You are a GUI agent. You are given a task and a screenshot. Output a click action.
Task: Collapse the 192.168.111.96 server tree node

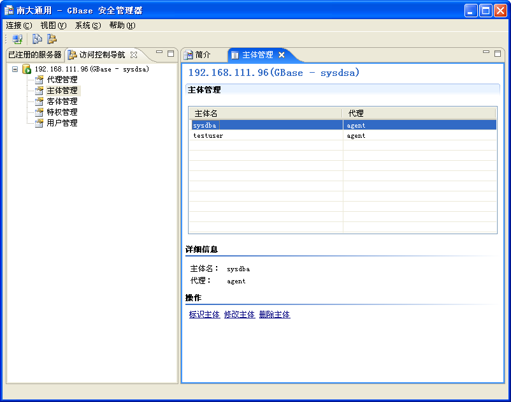coord(15,69)
